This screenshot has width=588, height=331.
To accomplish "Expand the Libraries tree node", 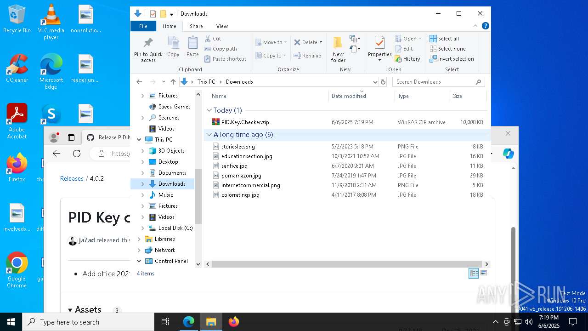I will click(139, 239).
